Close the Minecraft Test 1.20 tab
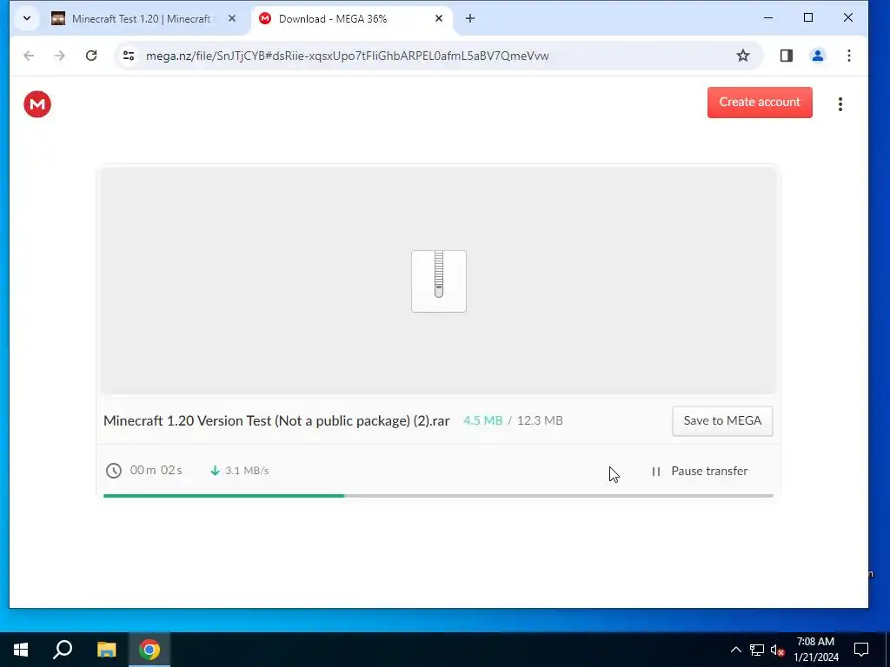The height and width of the screenshot is (667, 890). 231,19
